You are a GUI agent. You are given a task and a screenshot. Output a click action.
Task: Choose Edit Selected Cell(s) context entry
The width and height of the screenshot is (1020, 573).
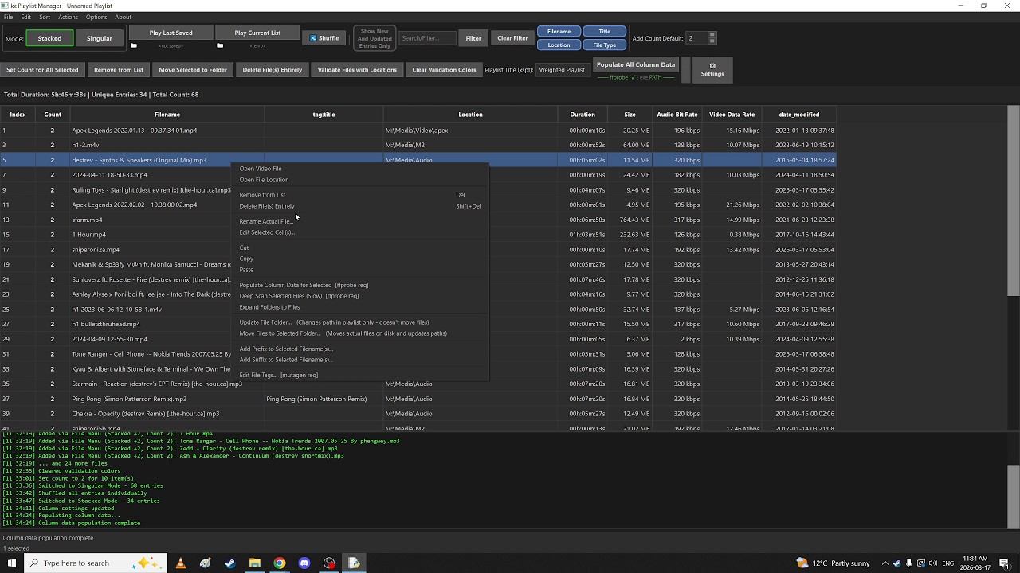(x=359, y=232)
